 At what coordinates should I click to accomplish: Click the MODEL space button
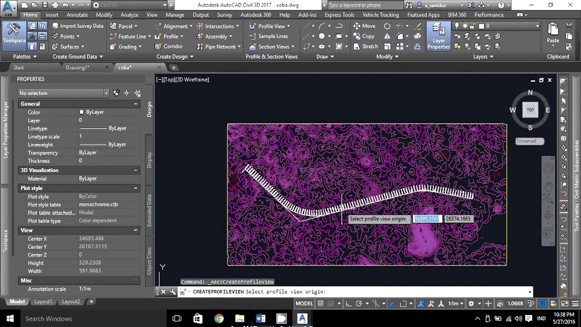pos(304,303)
